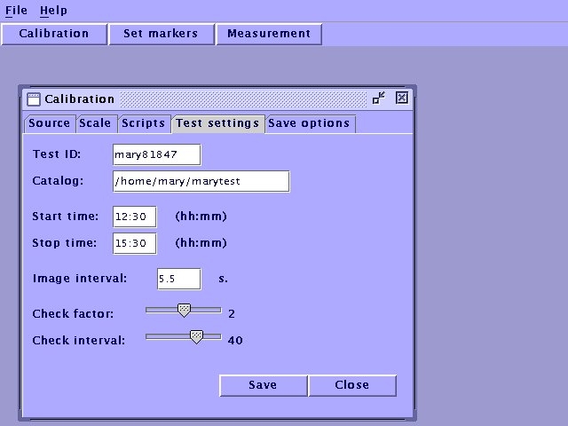The image size is (568, 426).
Task: Switch to the Scripts tab
Action: point(144,123)
